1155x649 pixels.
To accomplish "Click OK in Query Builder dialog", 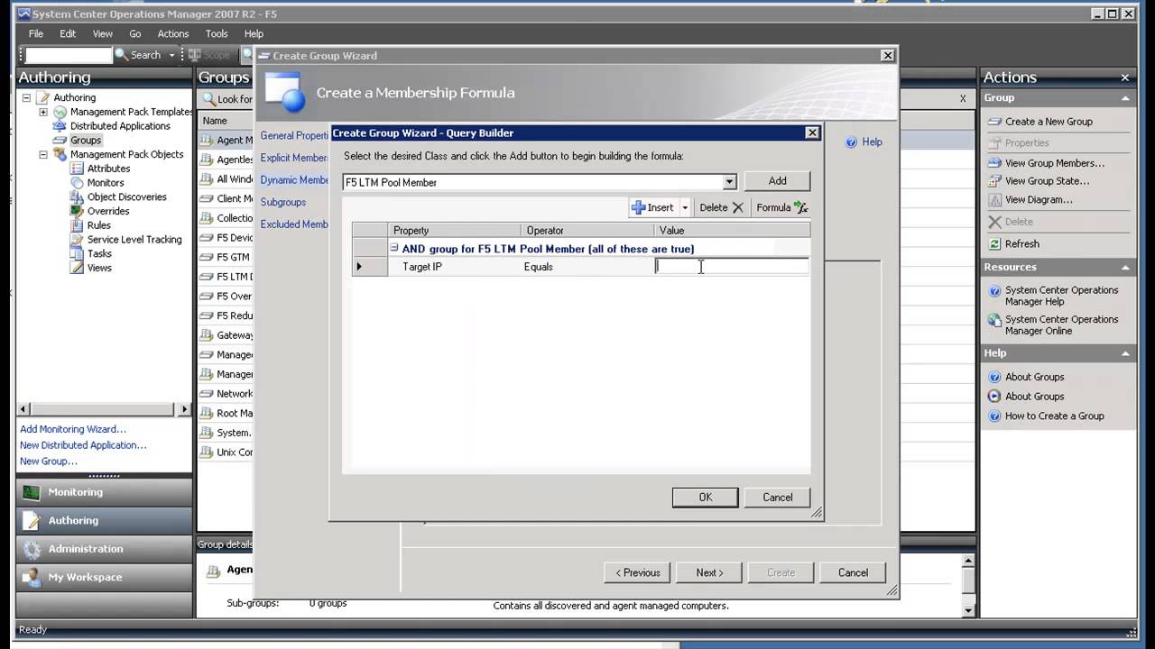I will click(x=706, y=498).
